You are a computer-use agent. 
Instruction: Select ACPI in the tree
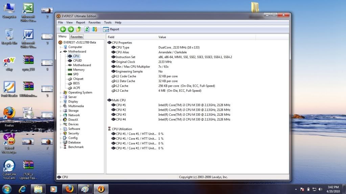(76, 88)
